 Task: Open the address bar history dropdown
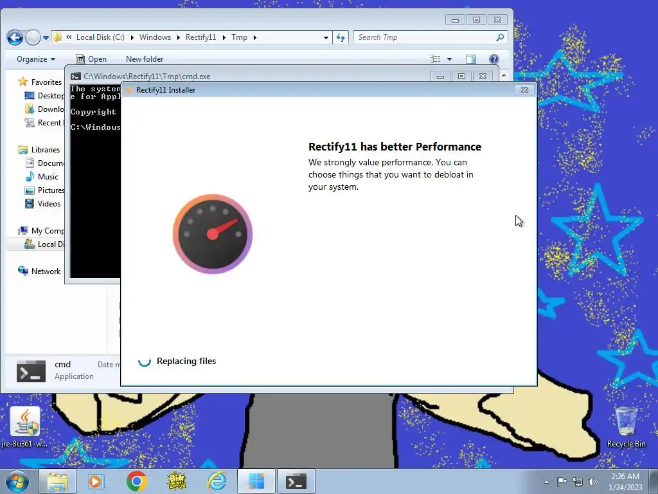(326, 37)
